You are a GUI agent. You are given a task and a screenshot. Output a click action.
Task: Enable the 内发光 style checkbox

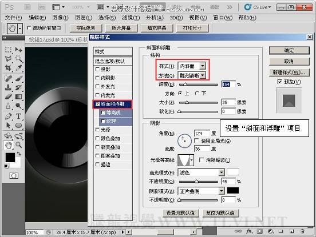[x=97, y=95]
